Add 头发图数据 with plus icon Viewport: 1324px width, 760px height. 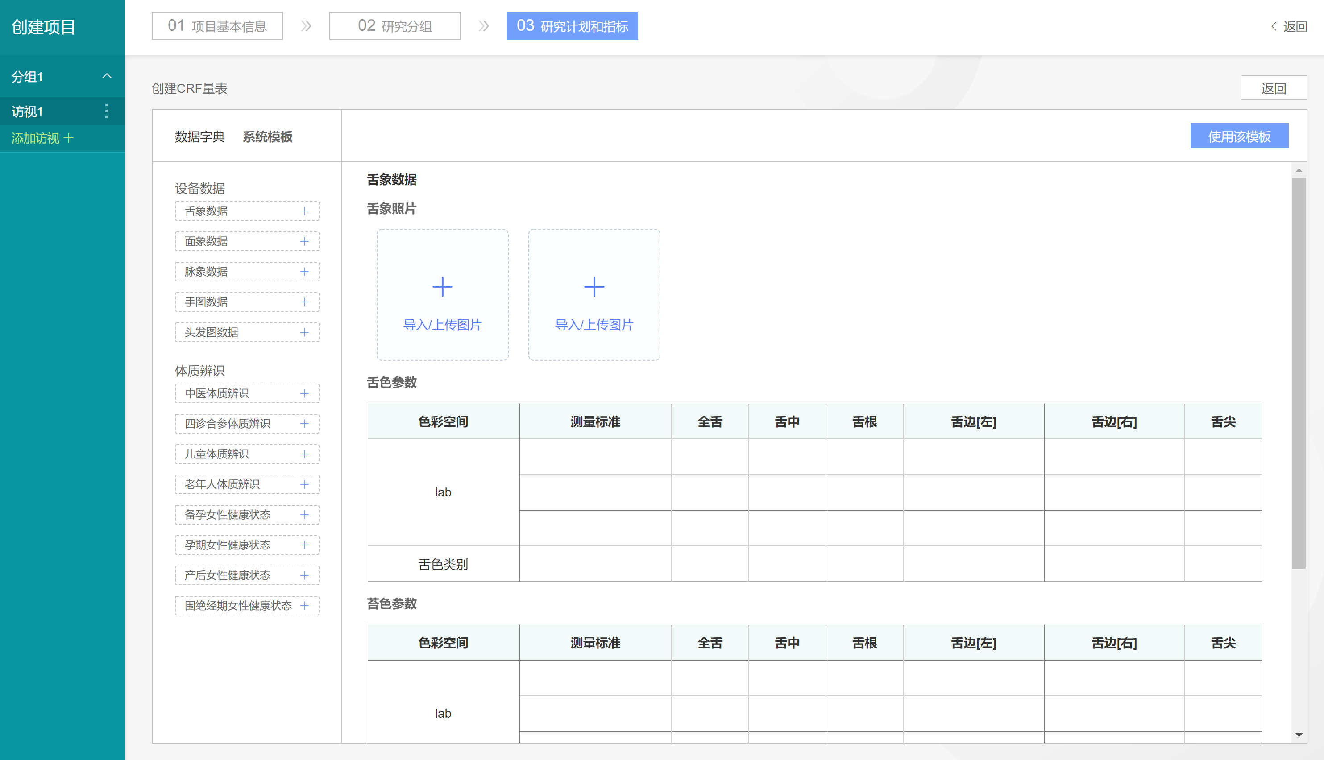coord(304,332)
